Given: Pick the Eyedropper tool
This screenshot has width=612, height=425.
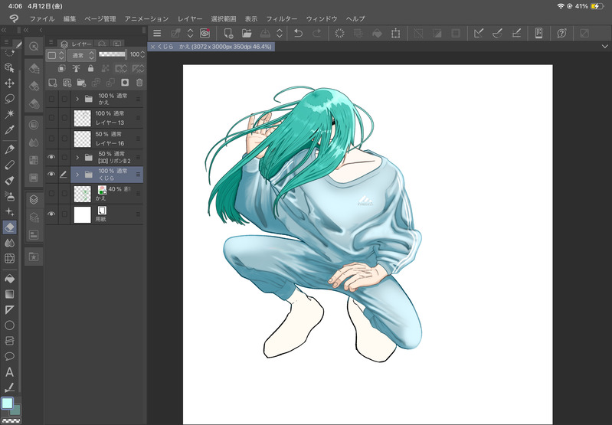Looking at the screenshot, I should point(9,130).
